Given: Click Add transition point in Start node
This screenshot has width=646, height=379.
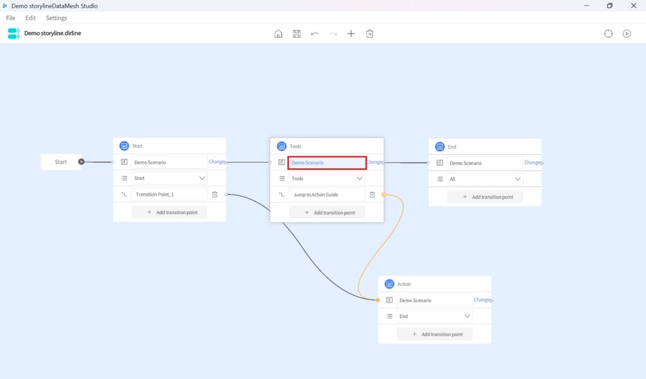Looking at the screenshot, I should pyautogui.click(x=170, y=213).
